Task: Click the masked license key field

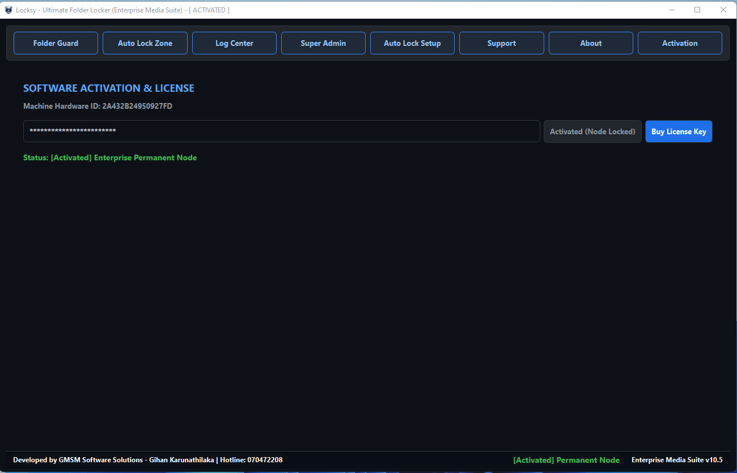Action: pos(281,131)
